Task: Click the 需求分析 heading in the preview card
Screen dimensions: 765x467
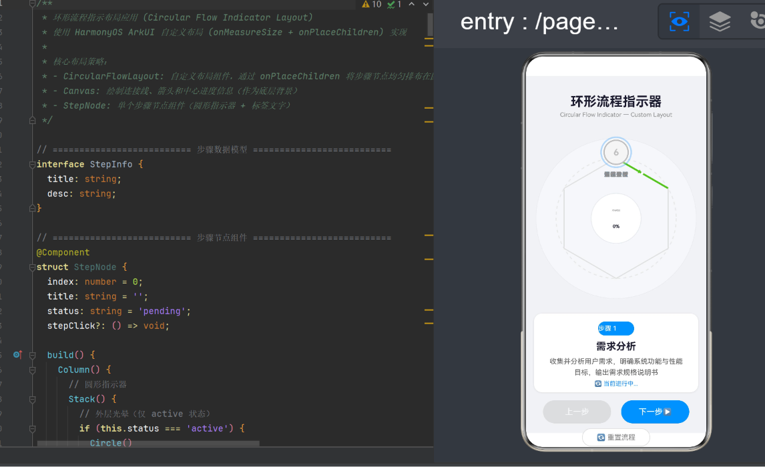Action: click(x=615, y=346)
